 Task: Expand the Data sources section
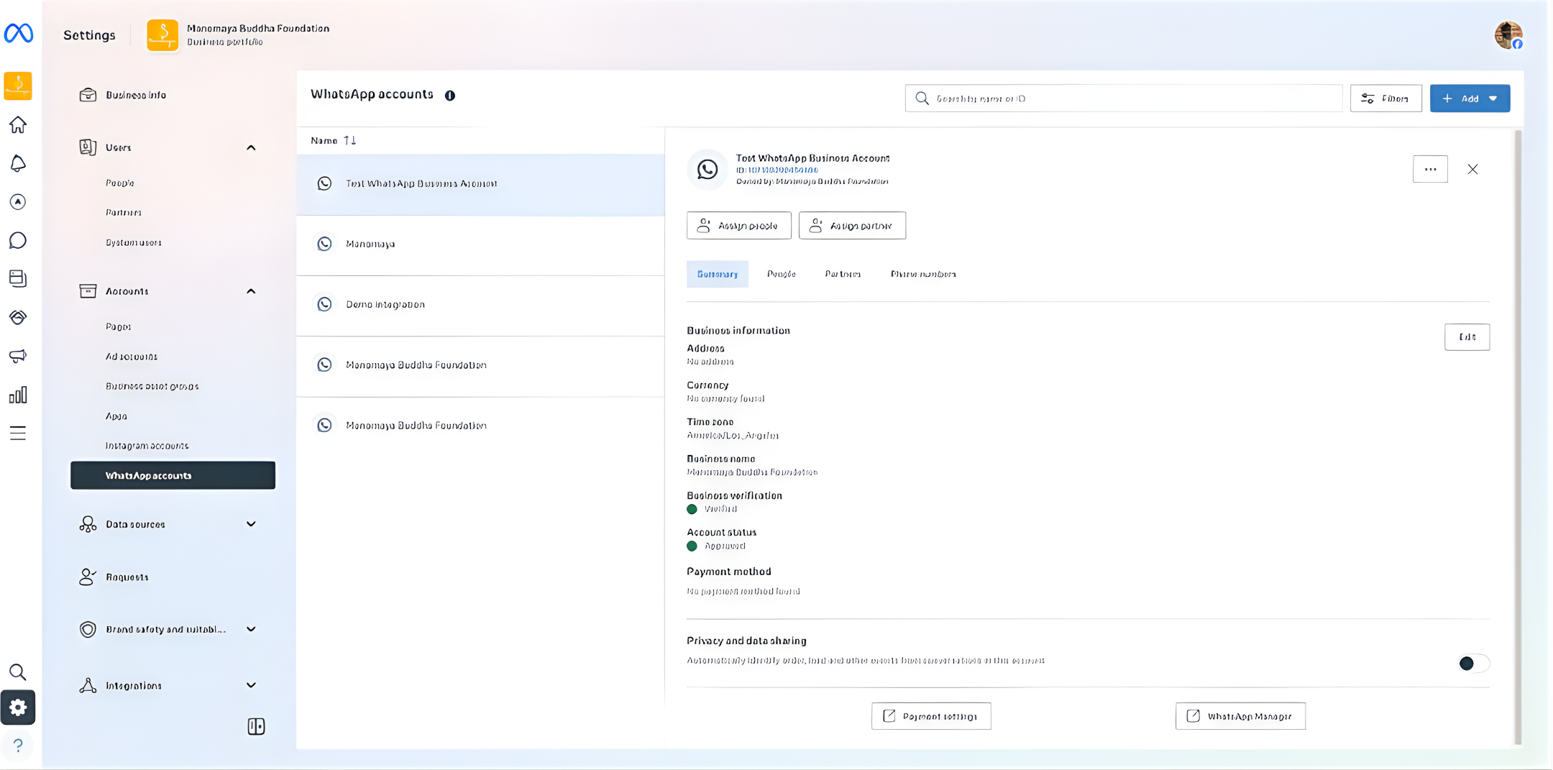251,524
